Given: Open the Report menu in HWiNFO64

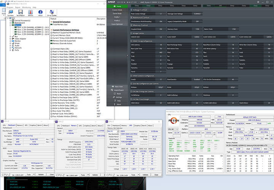Looking at the screenshot, I should coord(18,7).
